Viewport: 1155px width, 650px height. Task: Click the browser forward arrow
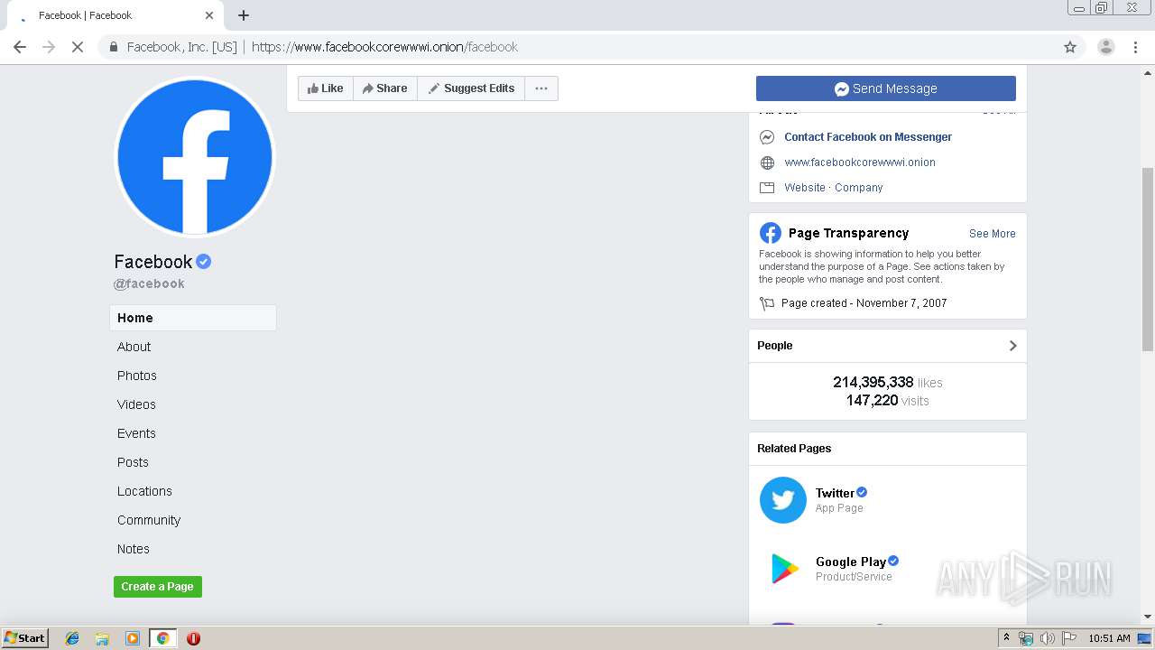(49, 47)
